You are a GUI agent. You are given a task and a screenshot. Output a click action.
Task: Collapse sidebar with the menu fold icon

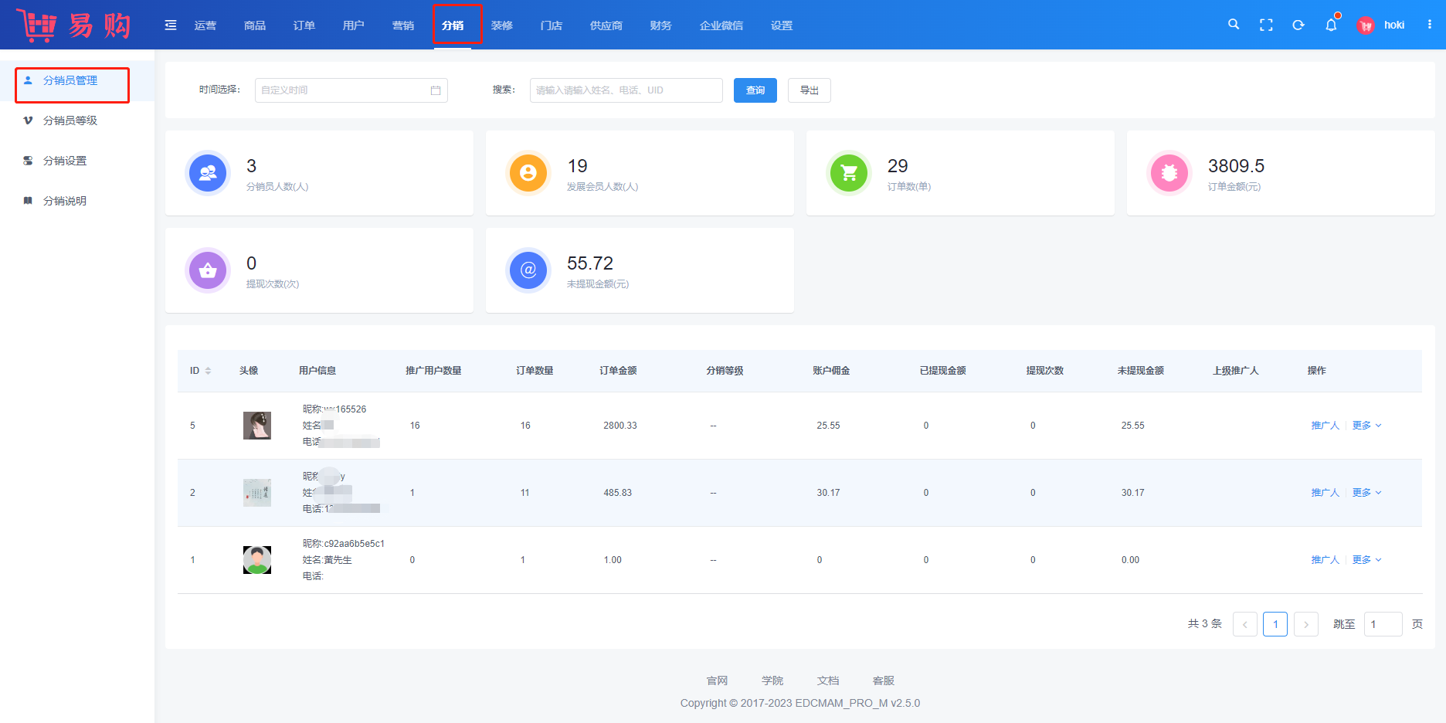click(171, 25)
